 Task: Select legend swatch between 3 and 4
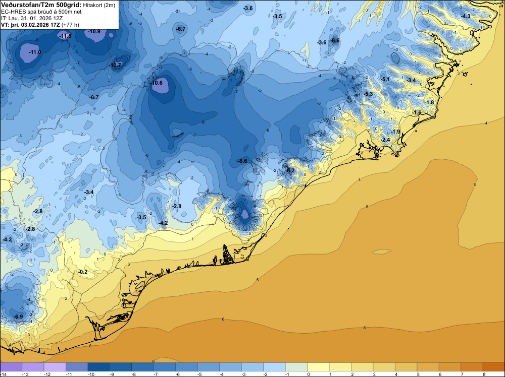(384, 367)
